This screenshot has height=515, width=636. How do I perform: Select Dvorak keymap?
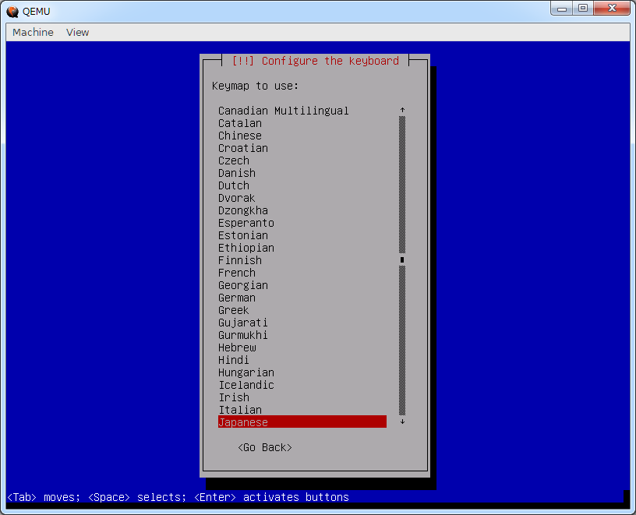click(302, 199)
